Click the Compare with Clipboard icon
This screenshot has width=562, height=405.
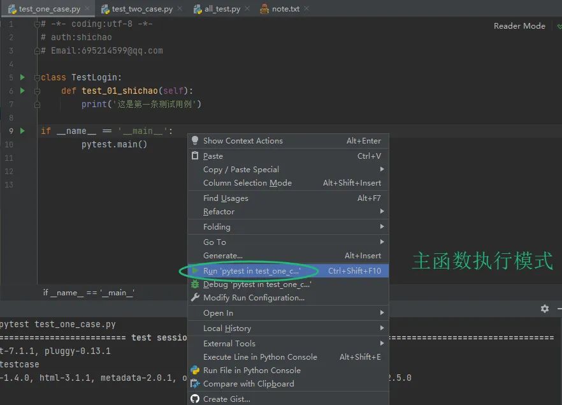pos(195,383)
